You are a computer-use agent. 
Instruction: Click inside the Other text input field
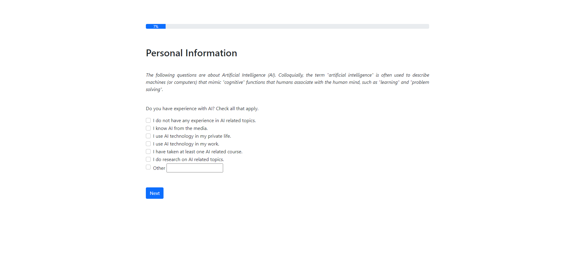pos(195,168)
